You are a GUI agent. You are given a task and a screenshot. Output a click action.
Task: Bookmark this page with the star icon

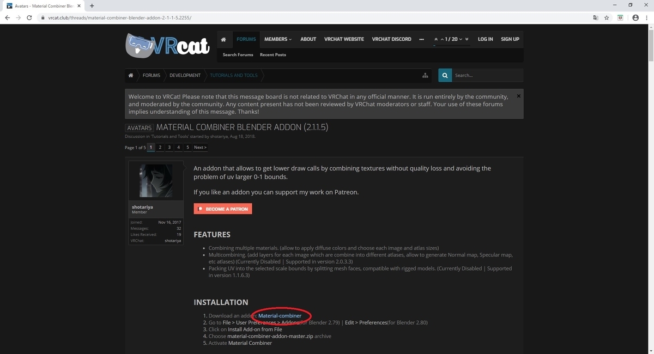(x=607, y=17)
